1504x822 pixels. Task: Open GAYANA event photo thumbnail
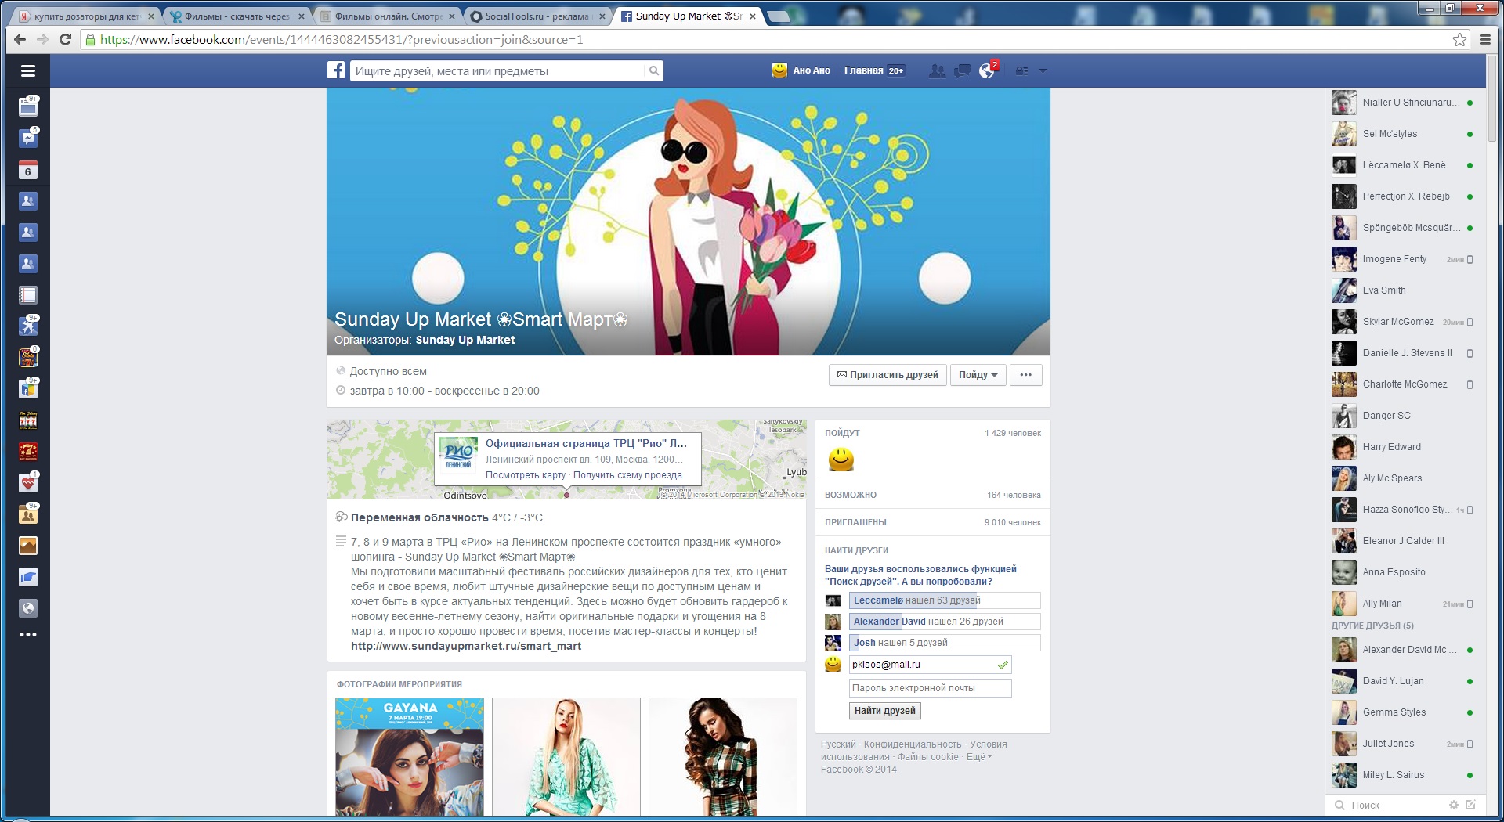point(410,756)
